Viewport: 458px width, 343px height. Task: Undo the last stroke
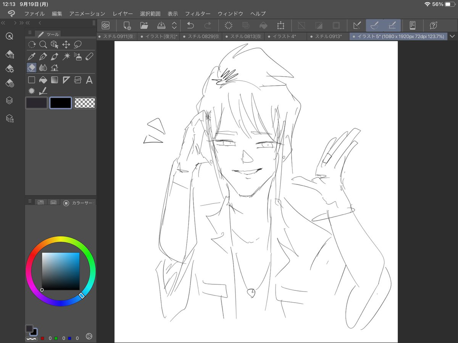click(190, 26)
